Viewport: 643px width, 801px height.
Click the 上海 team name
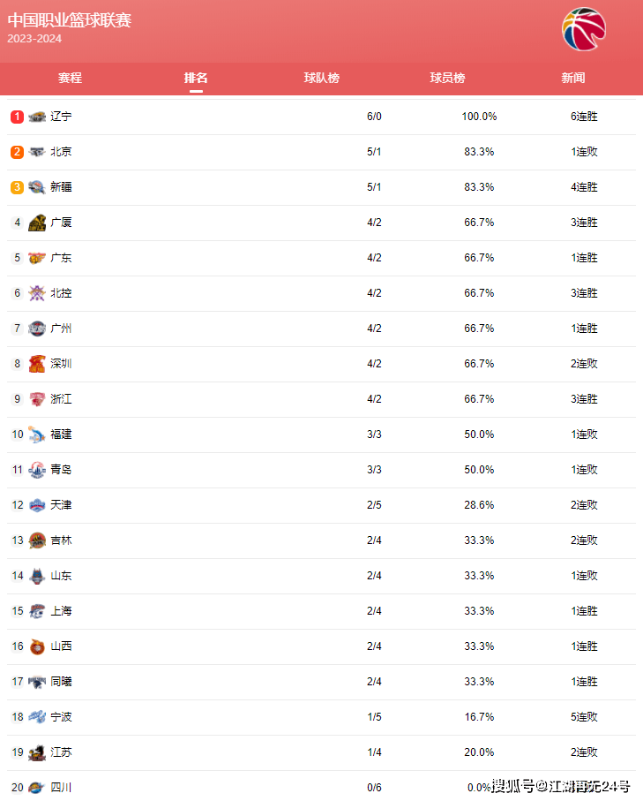pos(61,611)
